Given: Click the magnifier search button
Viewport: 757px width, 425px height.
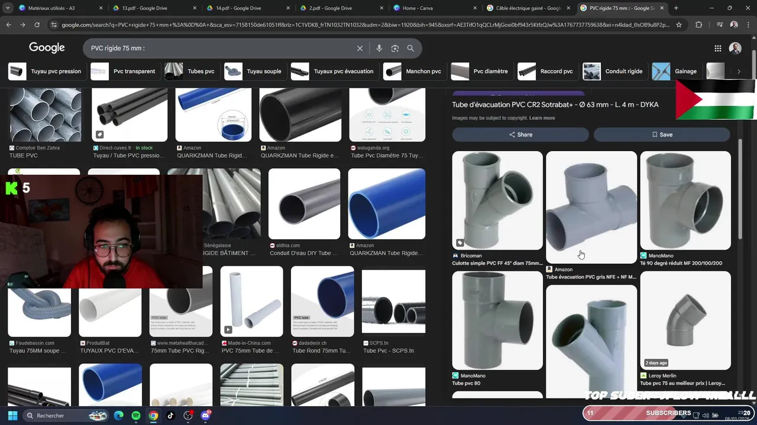Looking at the screenshot, I should (x=410, y=48).
